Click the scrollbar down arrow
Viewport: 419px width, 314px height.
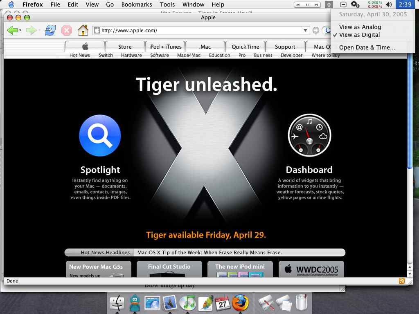pyautogui.click(x=409, y=274)
